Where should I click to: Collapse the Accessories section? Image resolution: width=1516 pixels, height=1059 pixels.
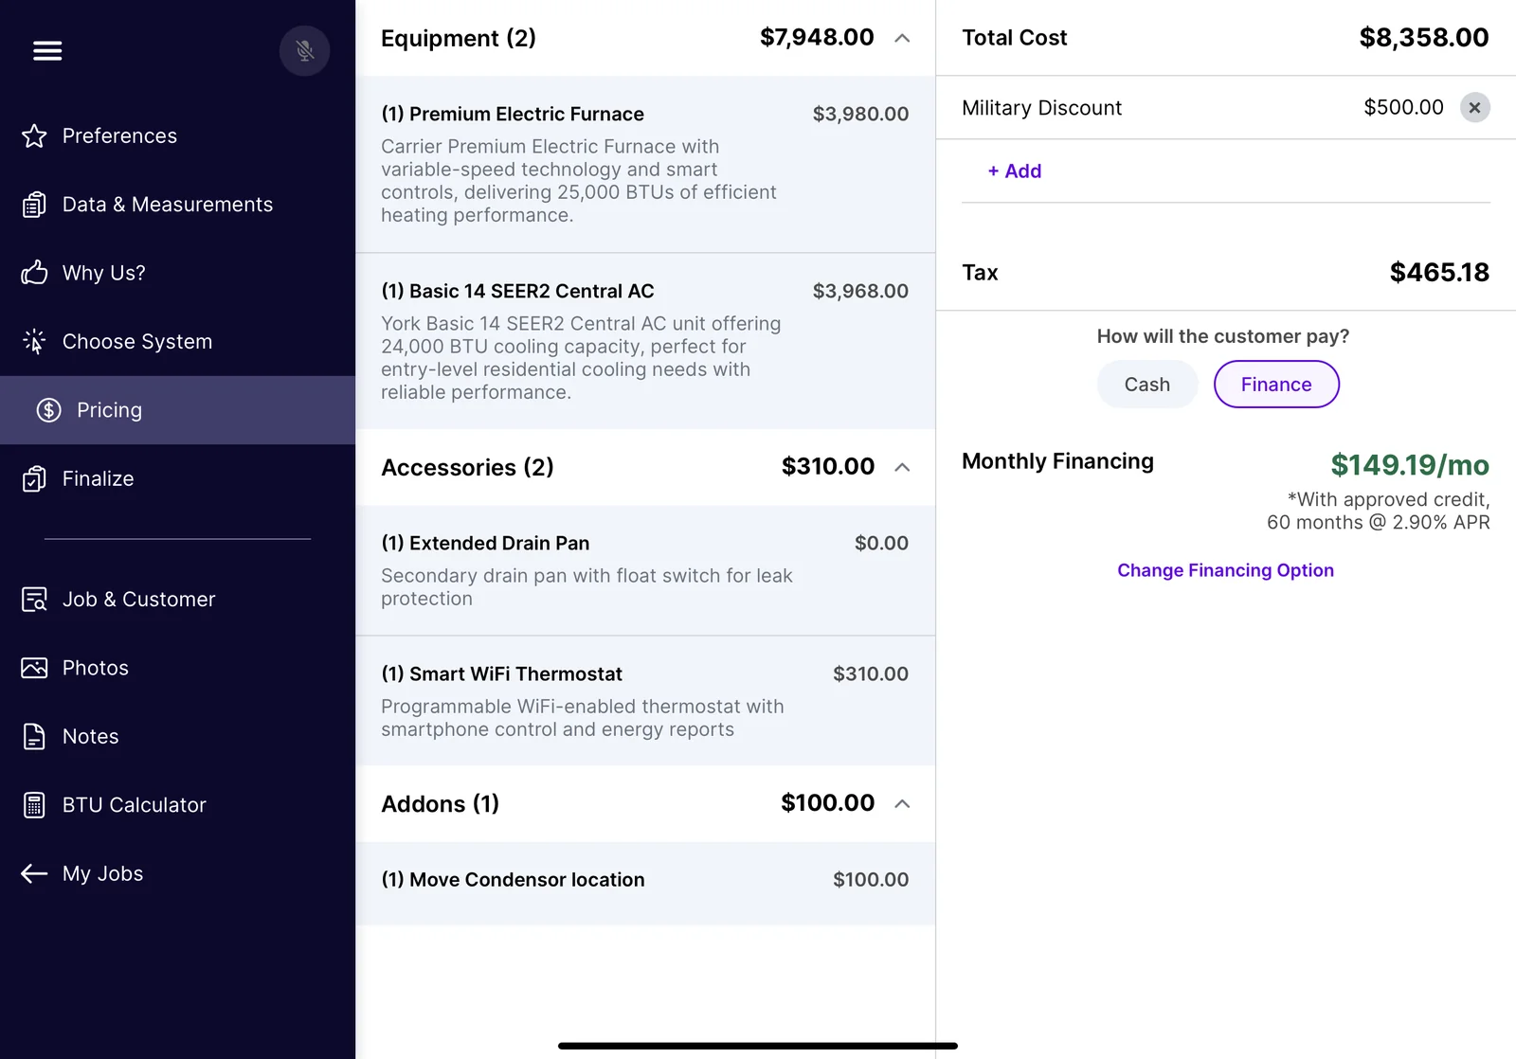(902, 467)
